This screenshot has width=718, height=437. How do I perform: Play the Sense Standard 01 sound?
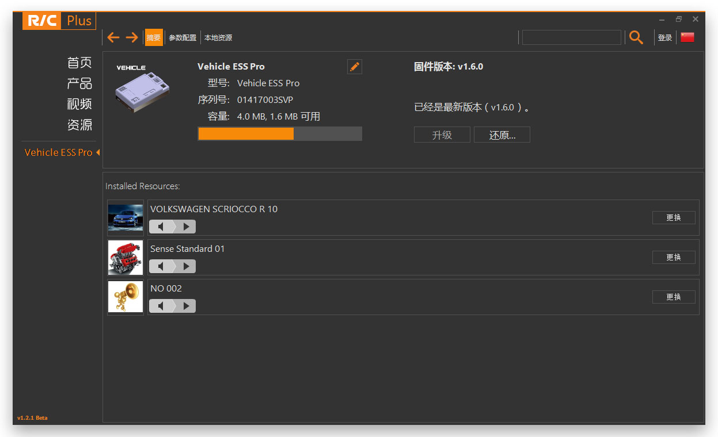pos(186,266)
